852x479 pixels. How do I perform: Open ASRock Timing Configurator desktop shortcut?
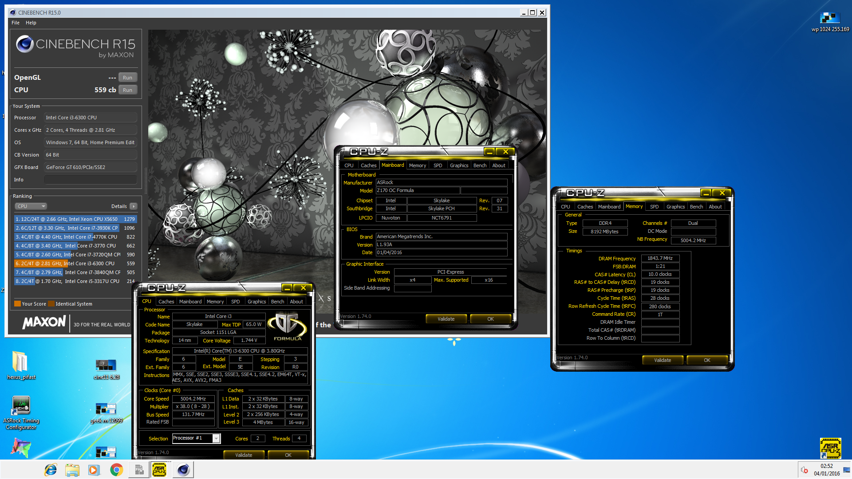(21, 412)
